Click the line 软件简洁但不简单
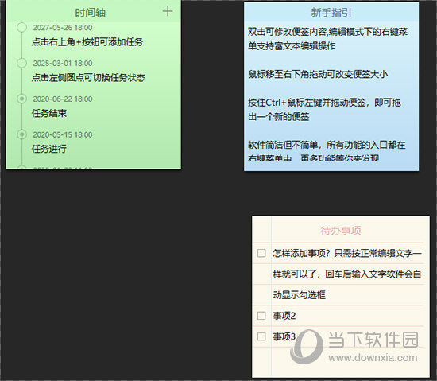Image resolution: width=437 pixels, height=381 pixels. pyautogui.click(x=327, y=145)
